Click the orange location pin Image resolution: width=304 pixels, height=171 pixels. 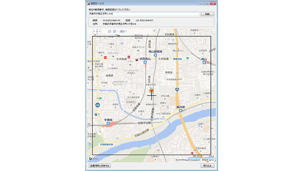152,91
